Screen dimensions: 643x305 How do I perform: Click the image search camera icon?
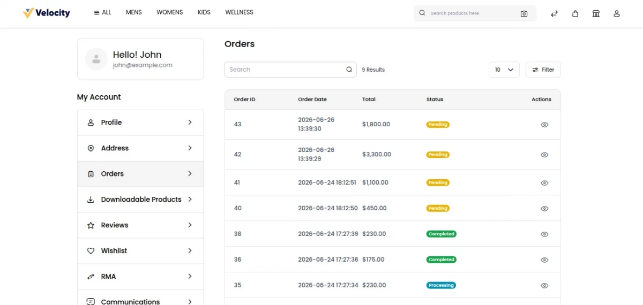click(524, 13)
